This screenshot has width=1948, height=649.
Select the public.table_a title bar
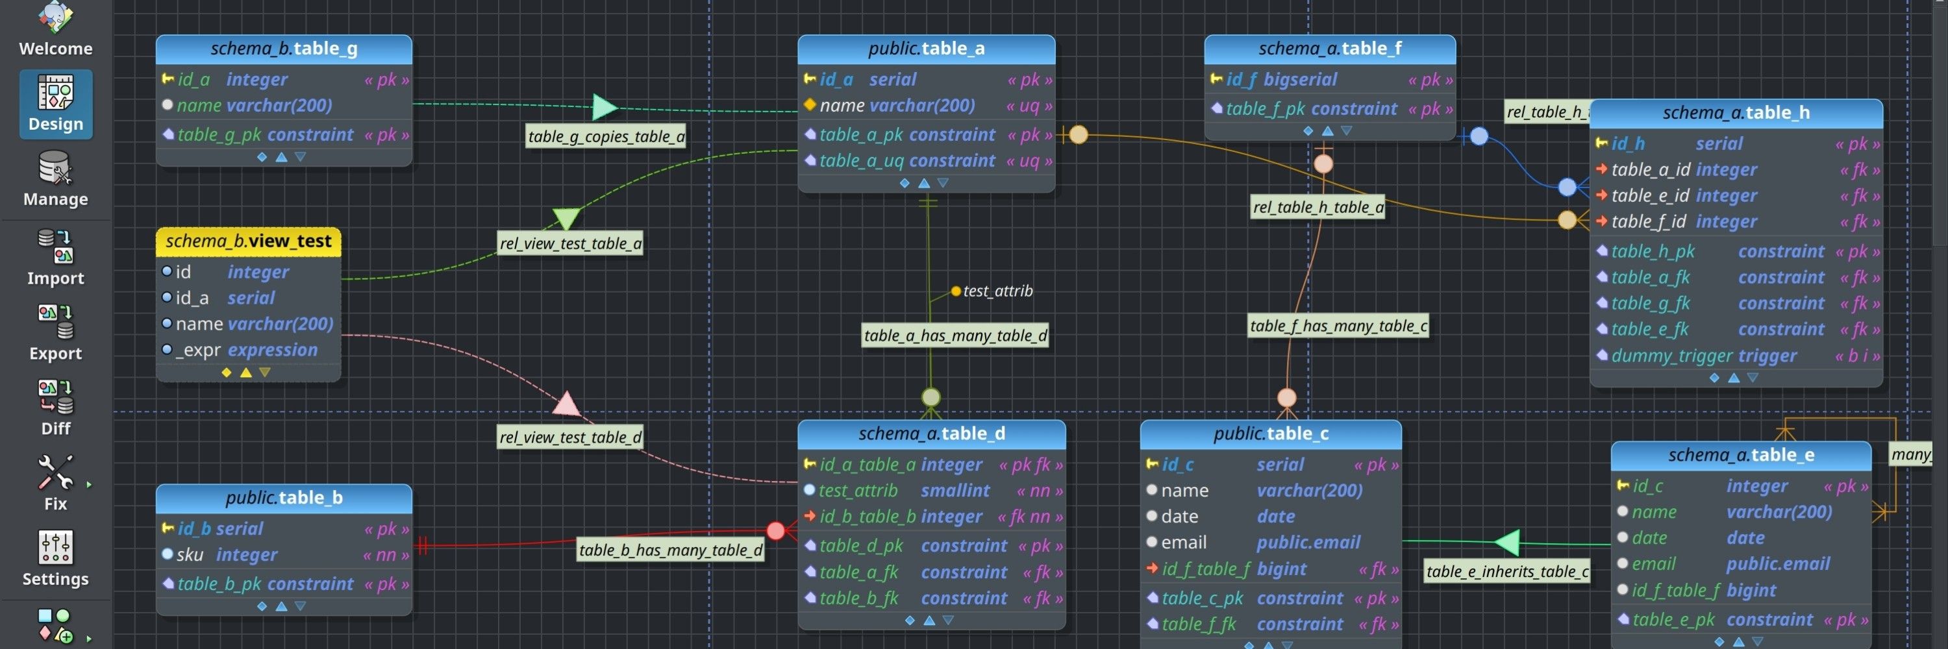pyautogui.click(x=927, y=49)
